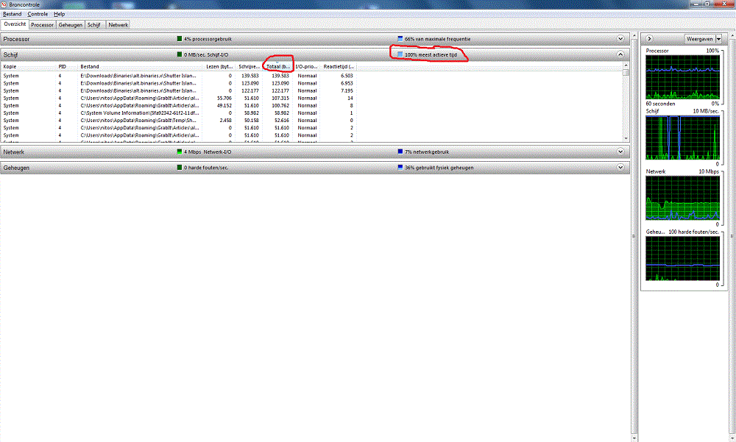Collapse the Schijf section chevron

(620, 54)
